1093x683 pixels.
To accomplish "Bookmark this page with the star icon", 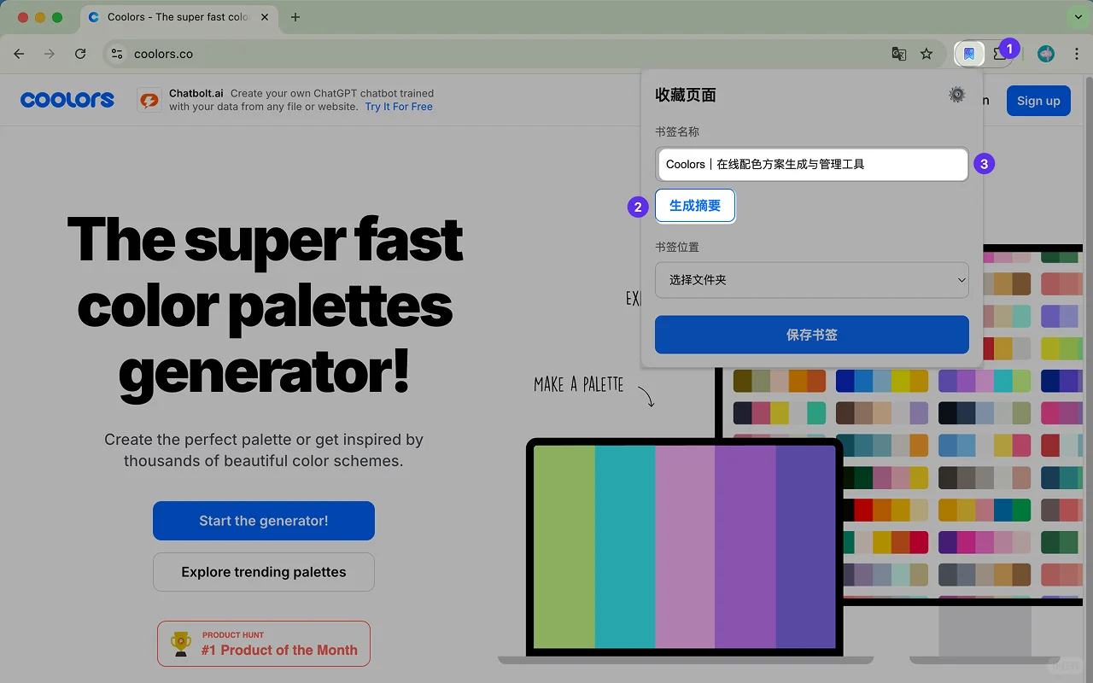I will (x=926, y=54).
